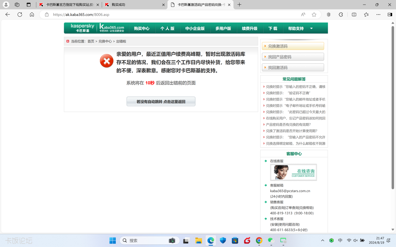Select the 卡巴斯基激活码 active tab
The image size is (396, 247).
[x=200, y=5]
